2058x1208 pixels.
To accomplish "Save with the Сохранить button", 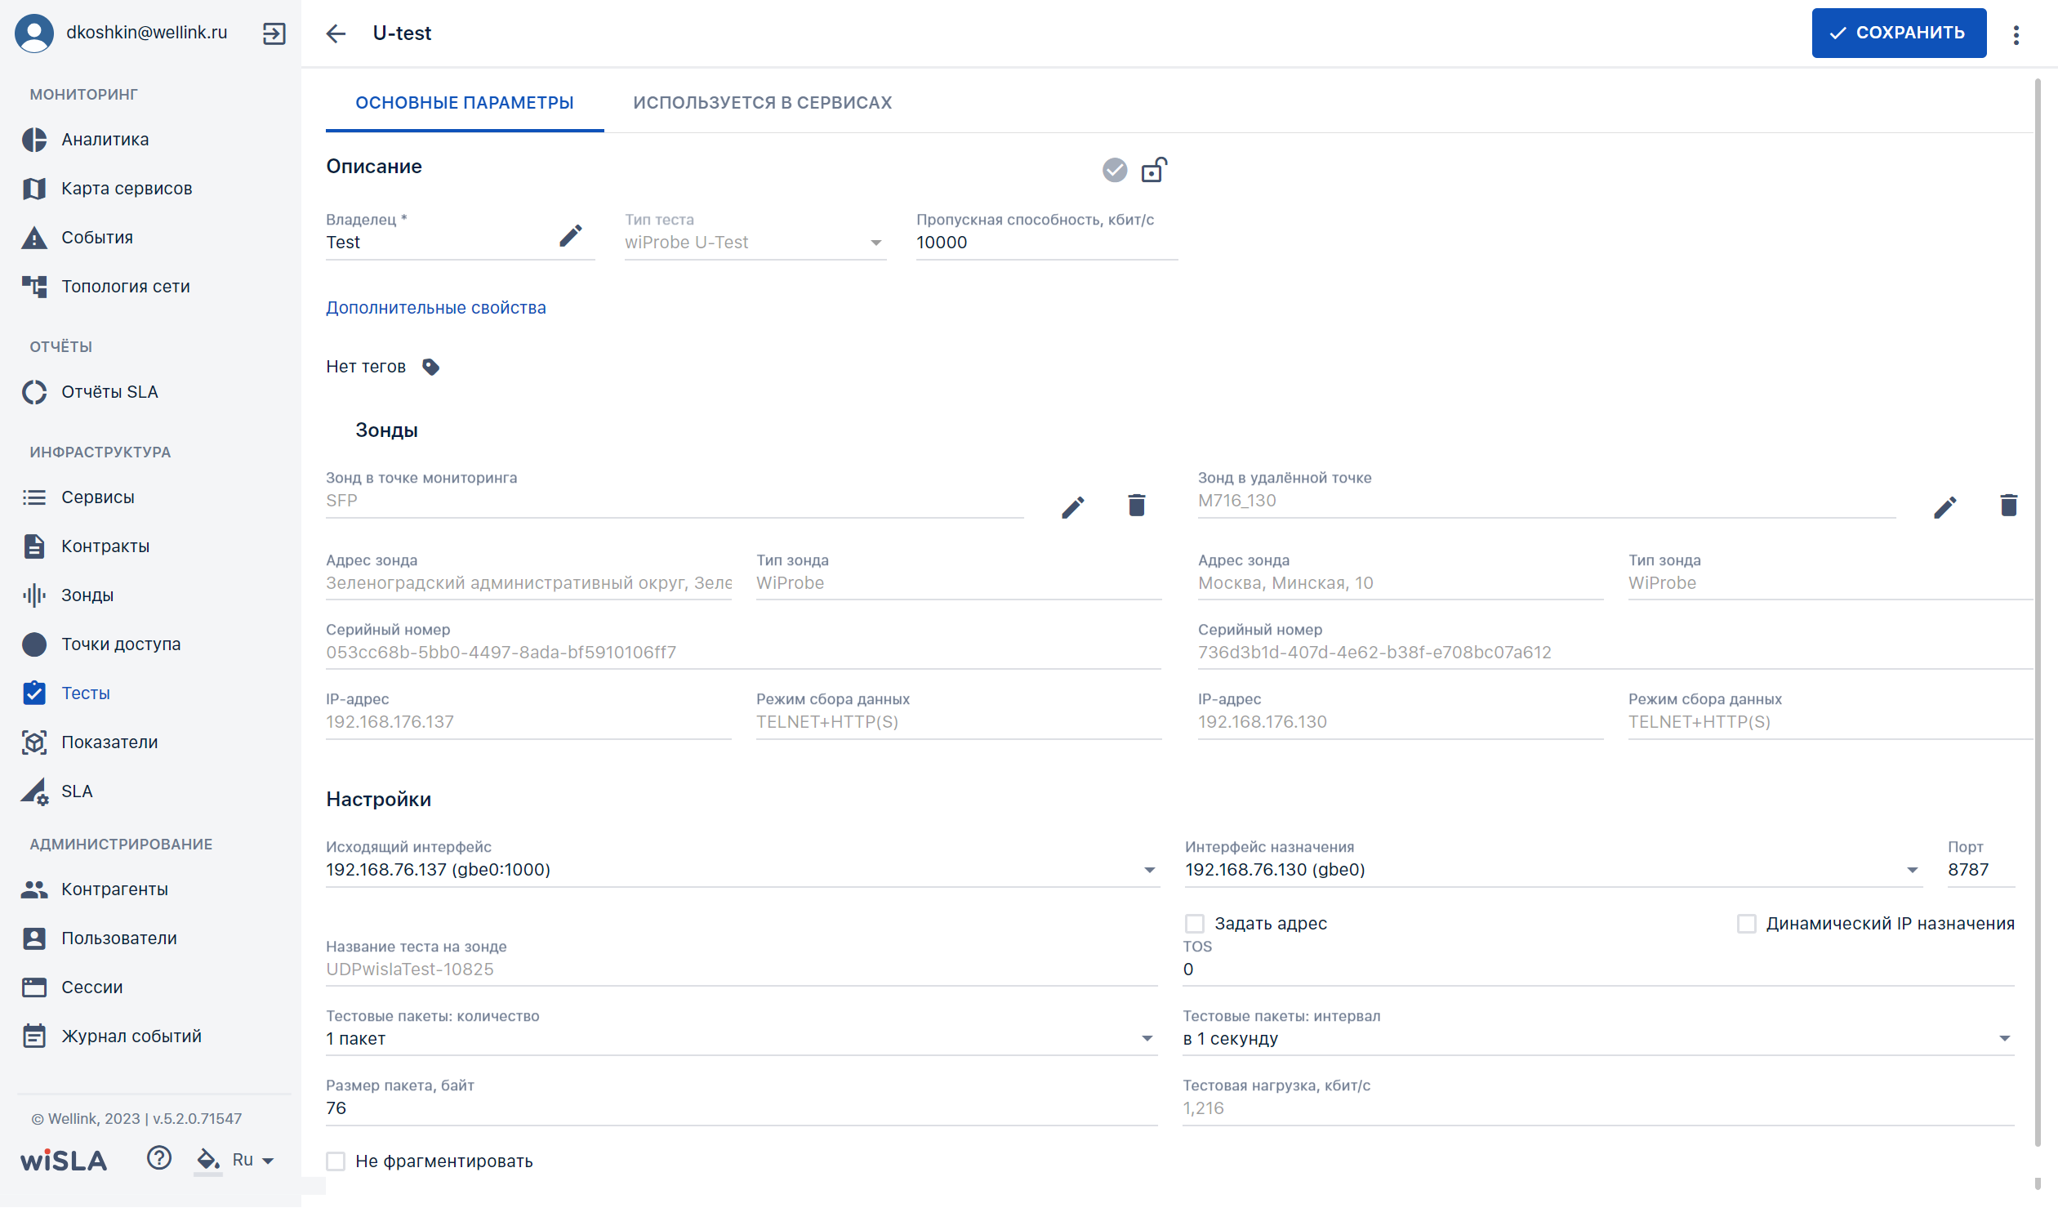I will [1899, 33].
